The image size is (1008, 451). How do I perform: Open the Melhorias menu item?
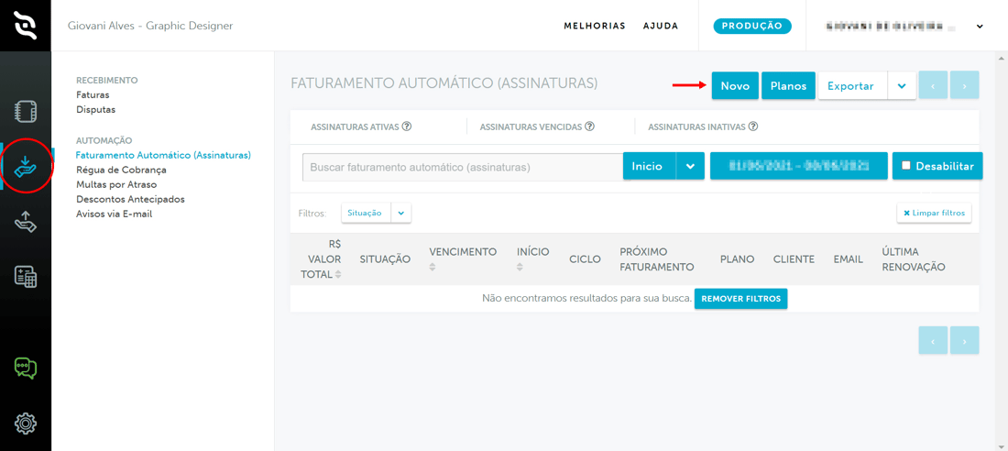594,26
